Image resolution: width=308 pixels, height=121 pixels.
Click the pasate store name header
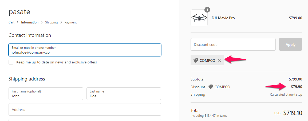click(x=19, y=12)
